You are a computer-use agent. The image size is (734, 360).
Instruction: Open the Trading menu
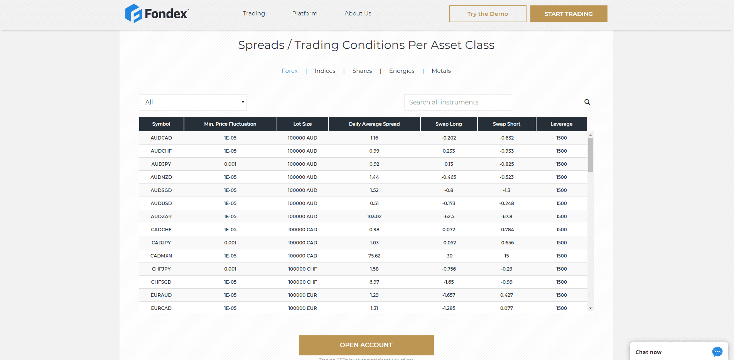point(253,13)
